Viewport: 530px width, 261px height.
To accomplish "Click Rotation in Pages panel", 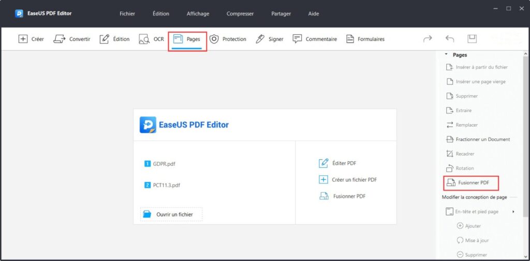I will pos(460,168).
